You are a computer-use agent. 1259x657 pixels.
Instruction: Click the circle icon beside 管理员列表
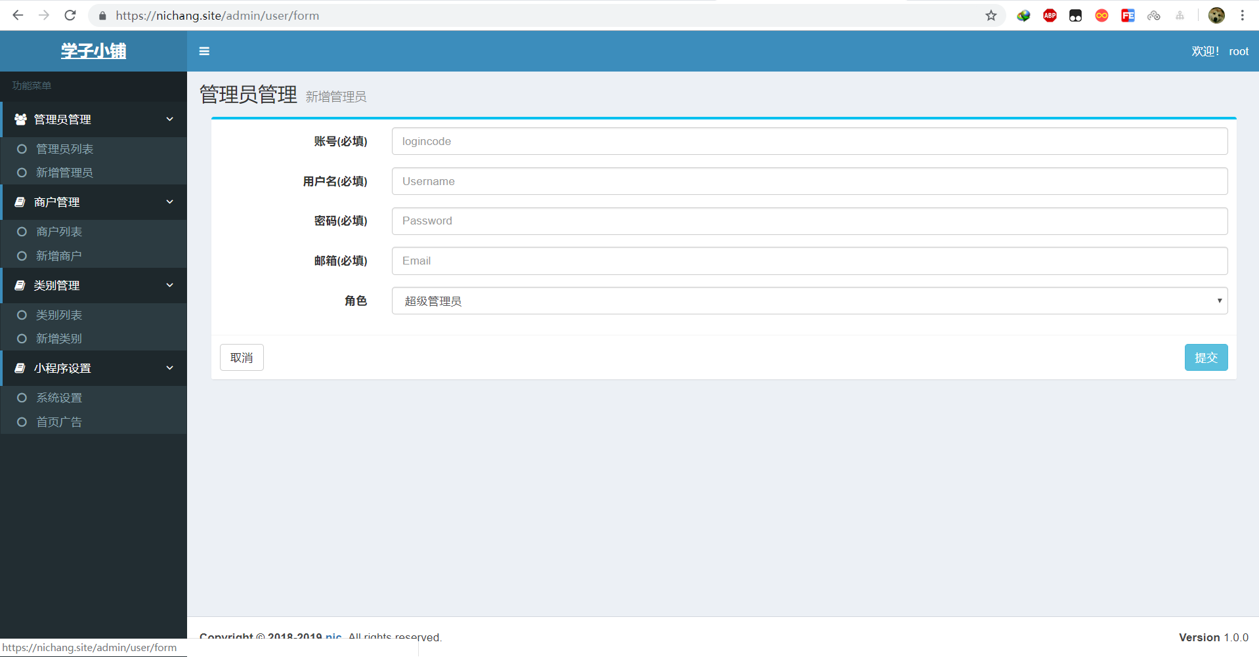point(22,149)
